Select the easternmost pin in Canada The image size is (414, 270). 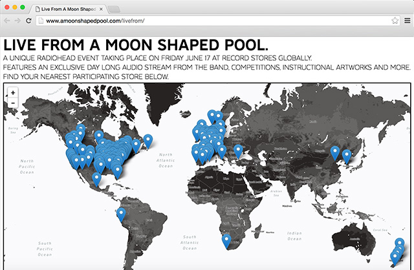[148, 140]
